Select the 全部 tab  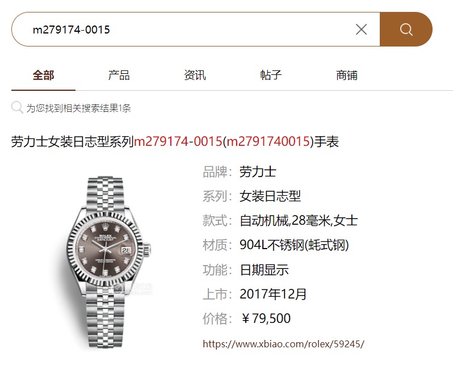pyautogui.click(x=43, y=75)
